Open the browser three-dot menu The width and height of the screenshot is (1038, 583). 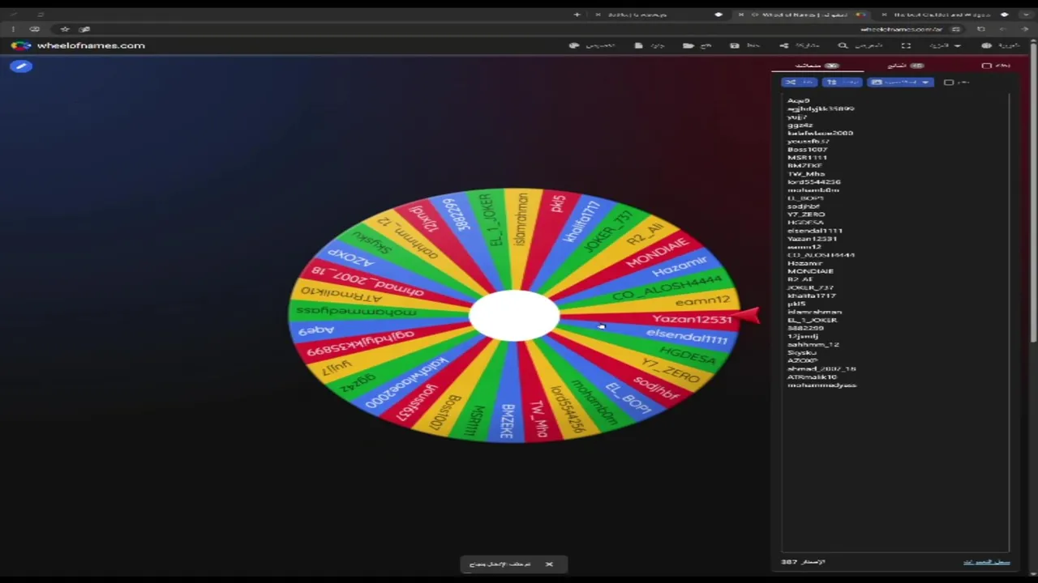[x=13, y=29]
